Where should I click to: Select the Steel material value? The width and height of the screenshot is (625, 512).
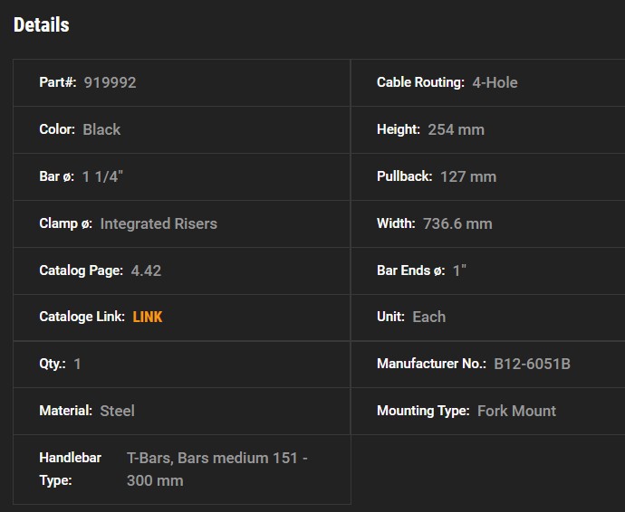(117, 411)
